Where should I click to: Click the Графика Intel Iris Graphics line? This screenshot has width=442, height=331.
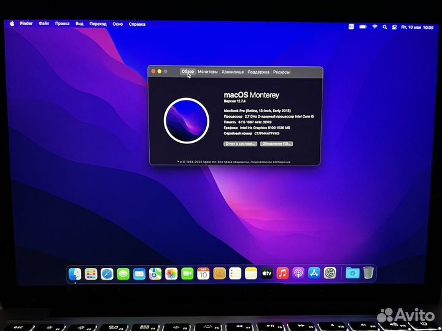click(x=257, y=127)
